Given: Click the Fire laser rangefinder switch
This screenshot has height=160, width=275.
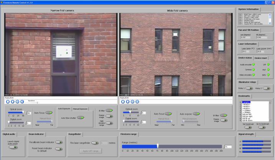Looking at the screenshot, I should pos(95,143).
